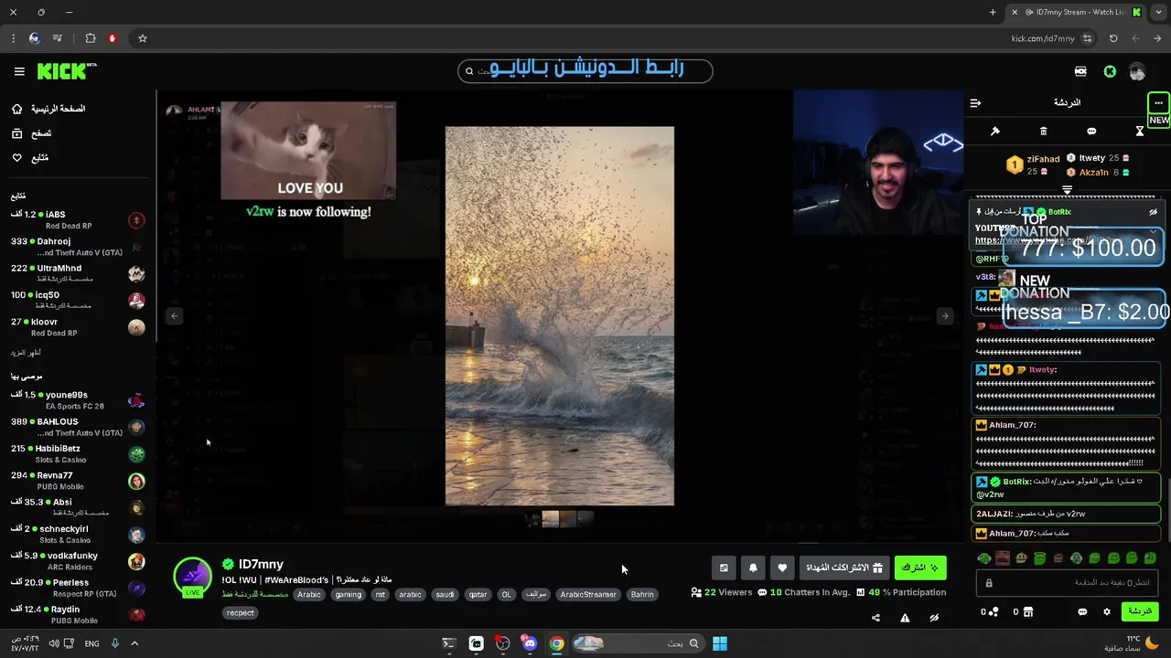Open icq50 channel in the sidebar

[78, 300]
